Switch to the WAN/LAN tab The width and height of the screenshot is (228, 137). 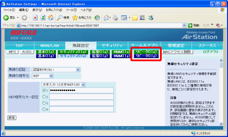point(50,46)
